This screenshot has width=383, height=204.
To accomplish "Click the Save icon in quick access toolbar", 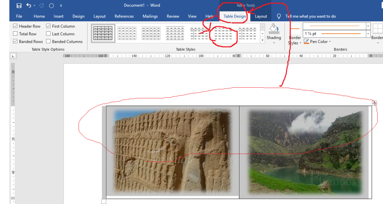I will [19, 6].
